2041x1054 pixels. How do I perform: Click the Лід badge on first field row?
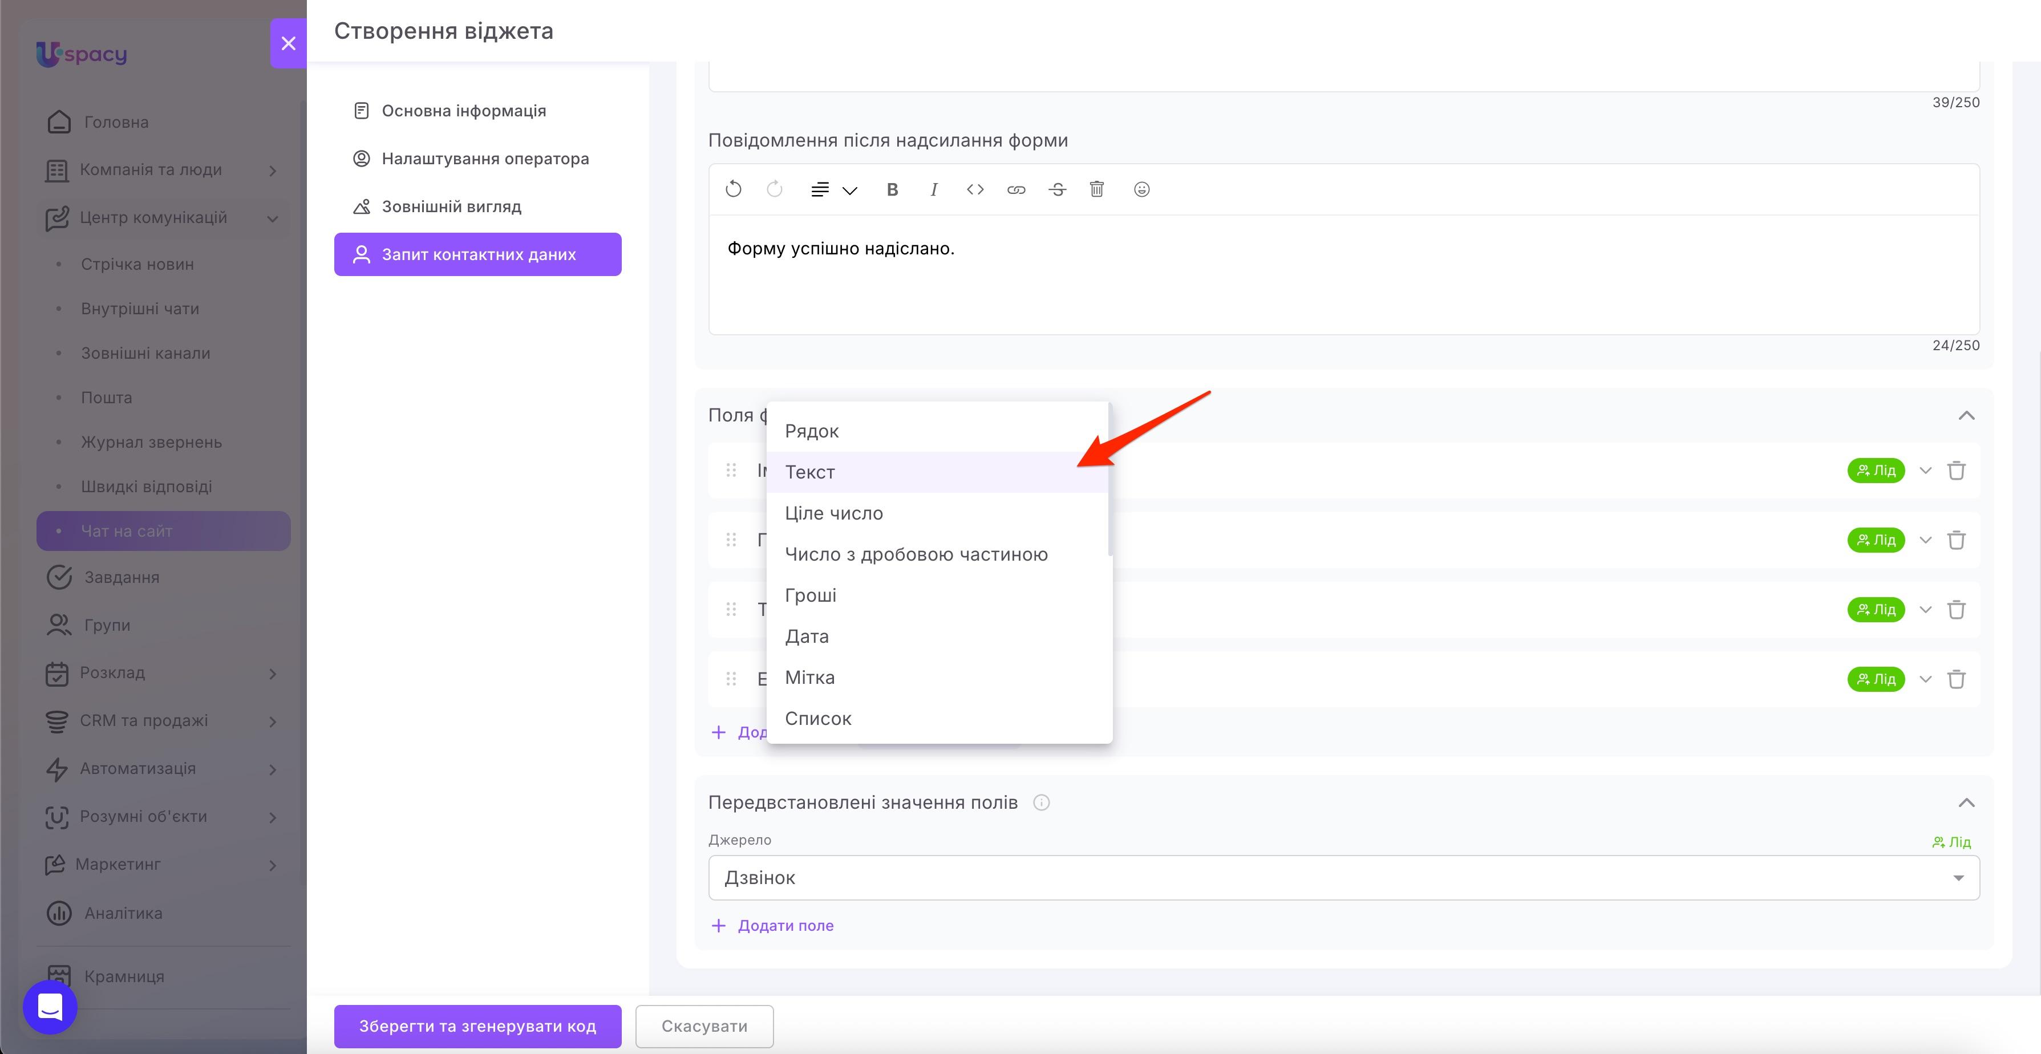[x=1876, y=471]
